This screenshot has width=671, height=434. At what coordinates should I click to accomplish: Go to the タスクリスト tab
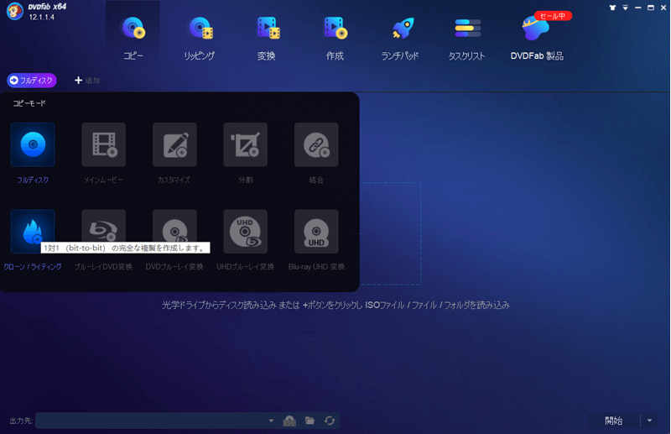coord(466,39)
